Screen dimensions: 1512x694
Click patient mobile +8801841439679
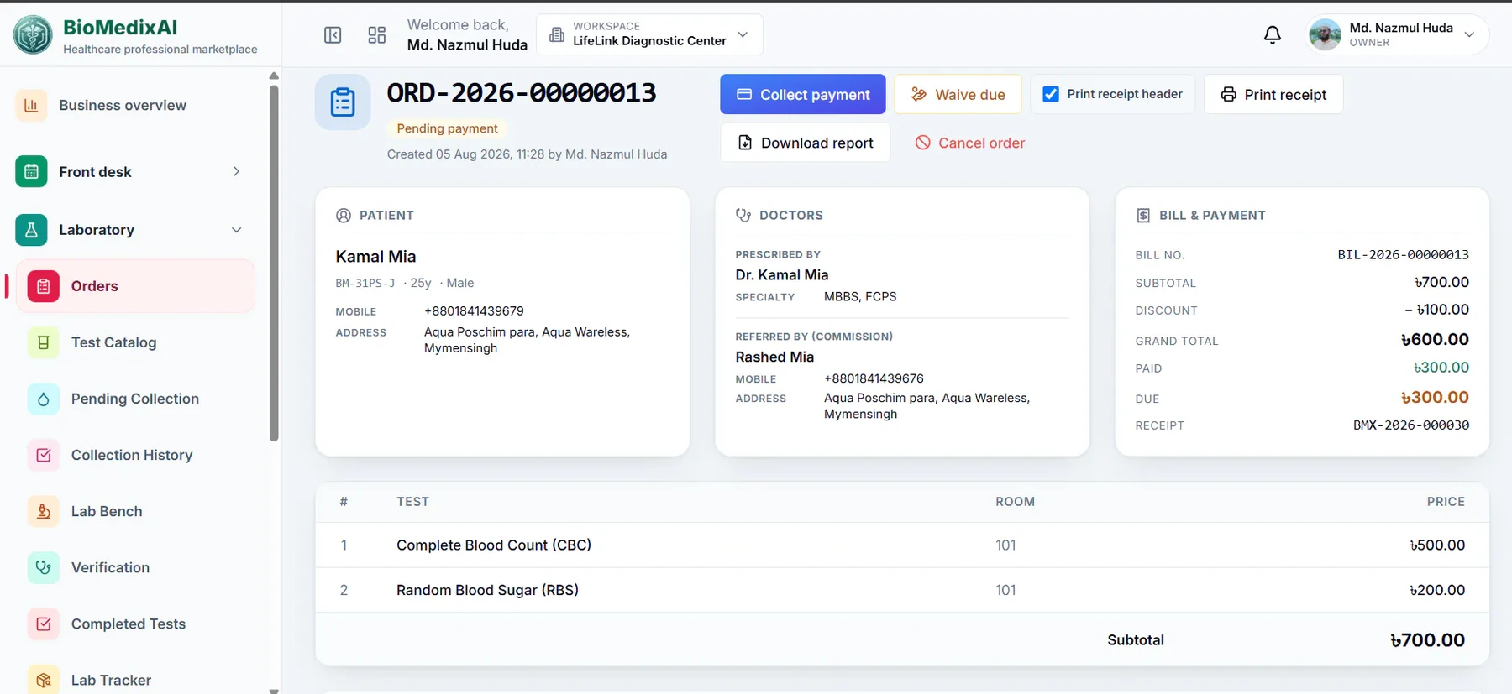coord(474,310)
